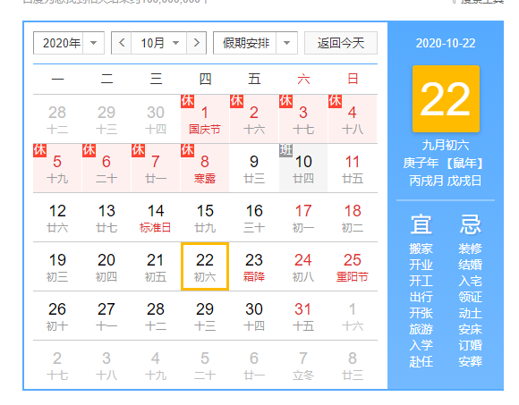Image resolution: width=519 pixels, height=405 pixels.
Task: Click the 休 badge on October 1
Action: coord(187,101)
